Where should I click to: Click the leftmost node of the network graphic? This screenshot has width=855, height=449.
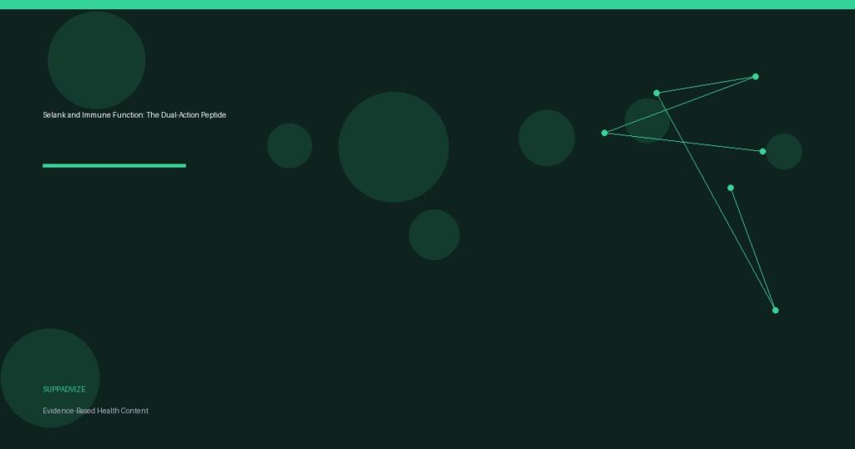click(605, 133)
